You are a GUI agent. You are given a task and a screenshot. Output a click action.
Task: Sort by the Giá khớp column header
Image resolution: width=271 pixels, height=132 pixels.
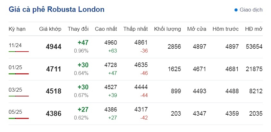coord(50,29)
